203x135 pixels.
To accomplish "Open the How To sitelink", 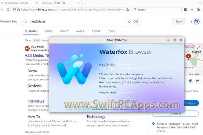I will point(34,116).
